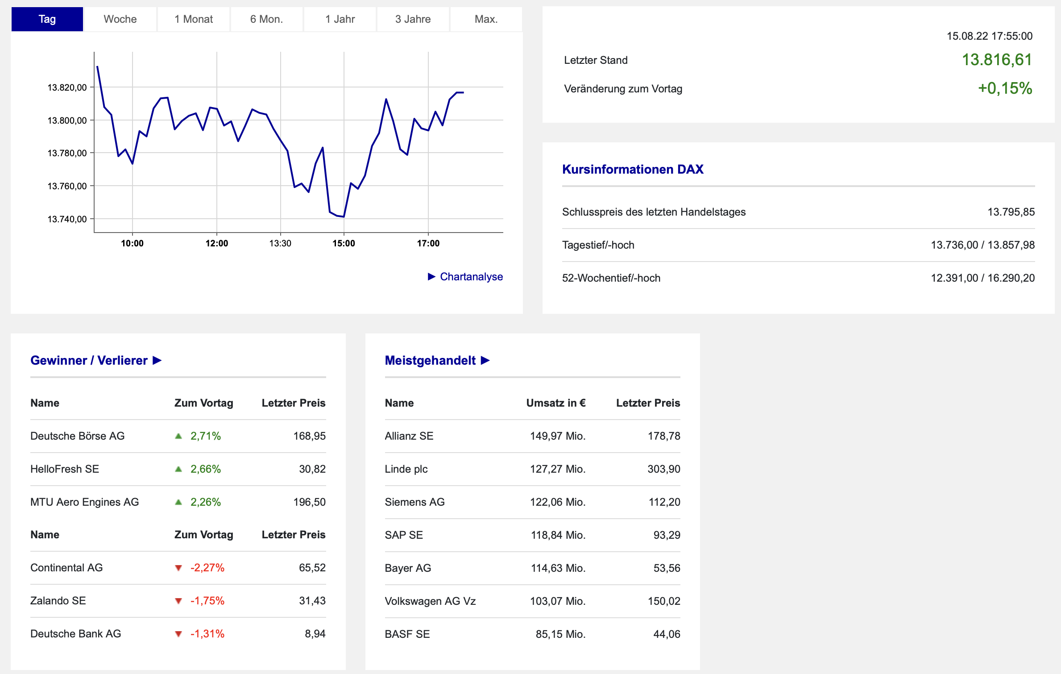Screen dimensions: 1061x674
Task: Select the 1 Jahr timeframe tab
Action: coord(340,19)
